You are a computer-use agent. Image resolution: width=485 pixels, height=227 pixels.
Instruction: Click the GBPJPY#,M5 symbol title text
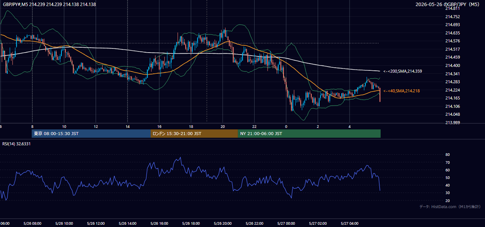click(x=49, y=4)
